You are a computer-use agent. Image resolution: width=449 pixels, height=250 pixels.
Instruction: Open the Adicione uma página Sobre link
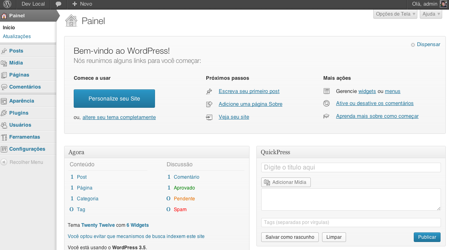coord(251,104)
